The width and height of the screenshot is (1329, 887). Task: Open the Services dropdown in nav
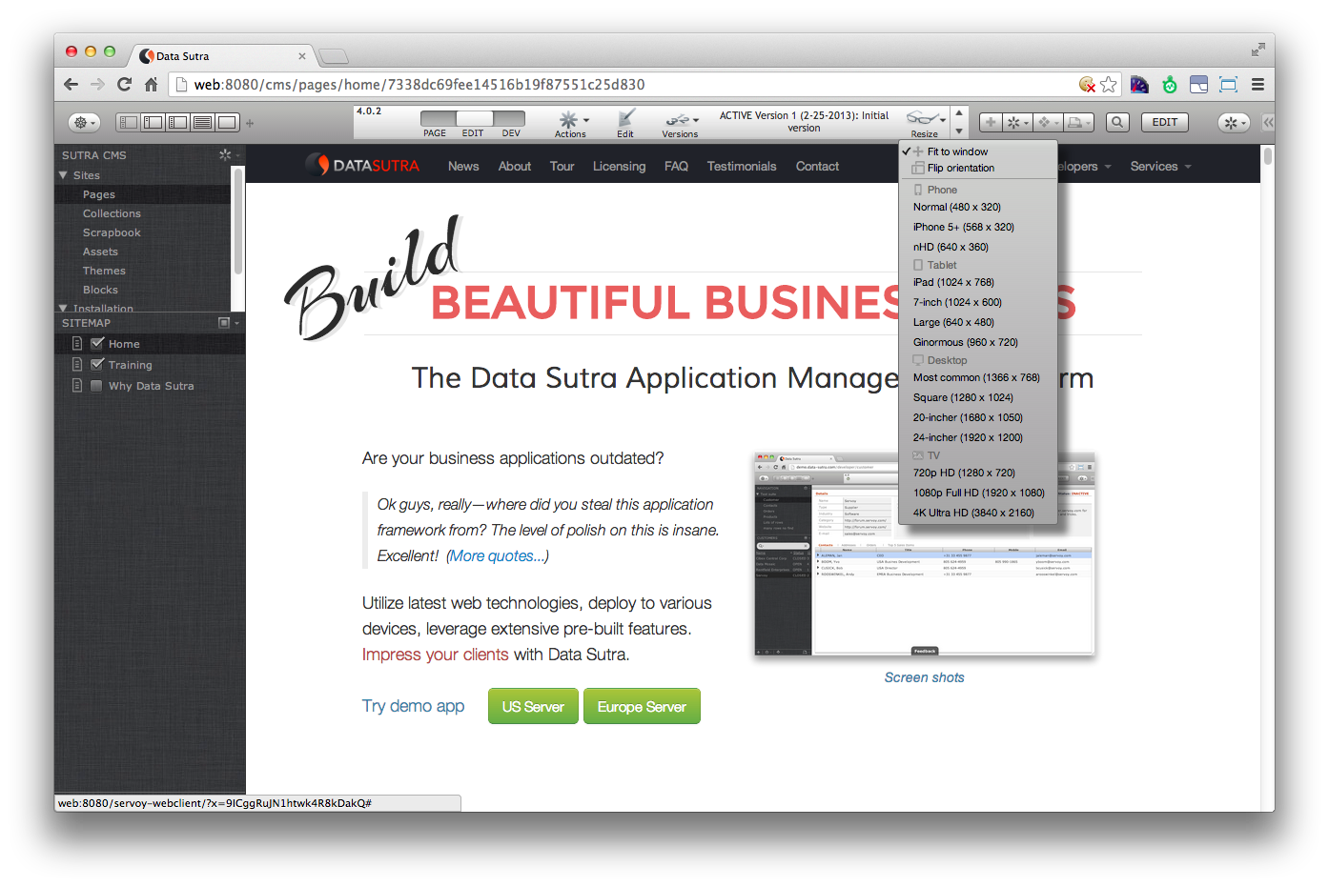[x=1160, y=166]
